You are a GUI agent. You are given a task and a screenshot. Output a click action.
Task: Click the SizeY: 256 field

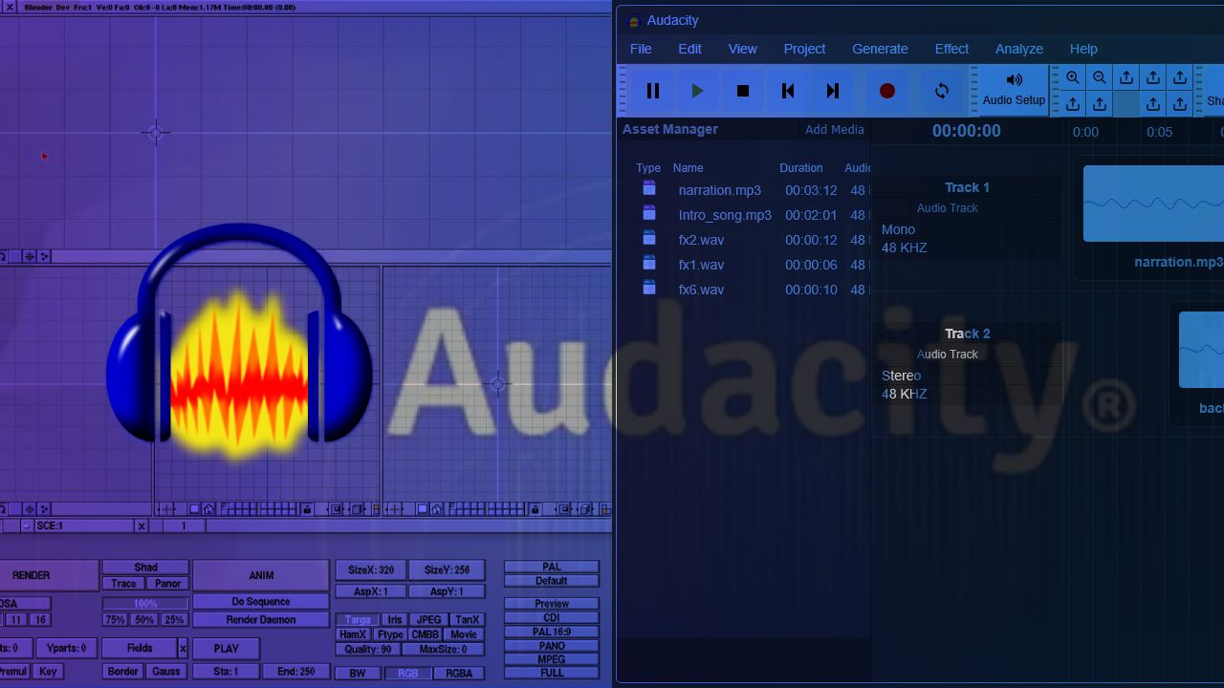click(447, 570)
